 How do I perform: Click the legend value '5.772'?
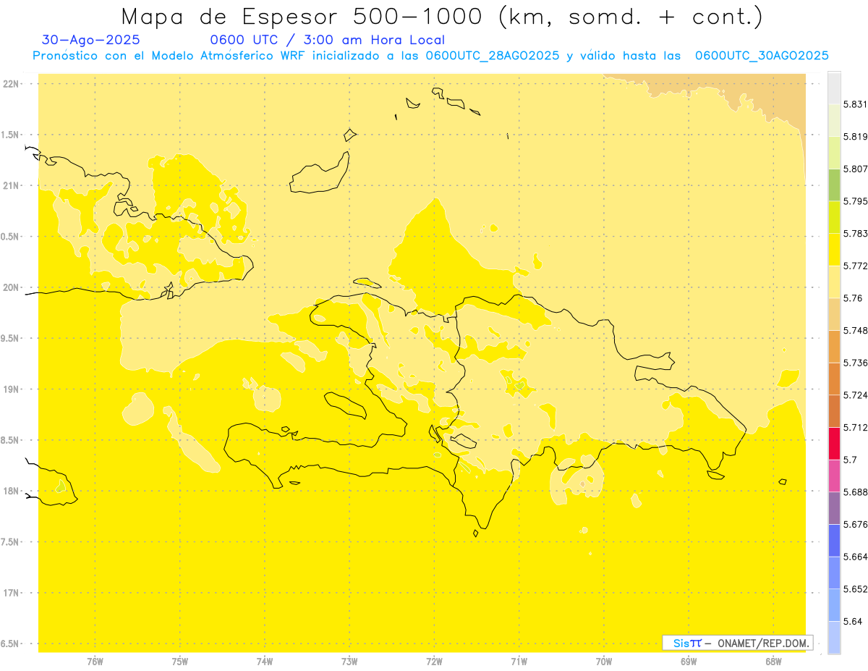856,266
